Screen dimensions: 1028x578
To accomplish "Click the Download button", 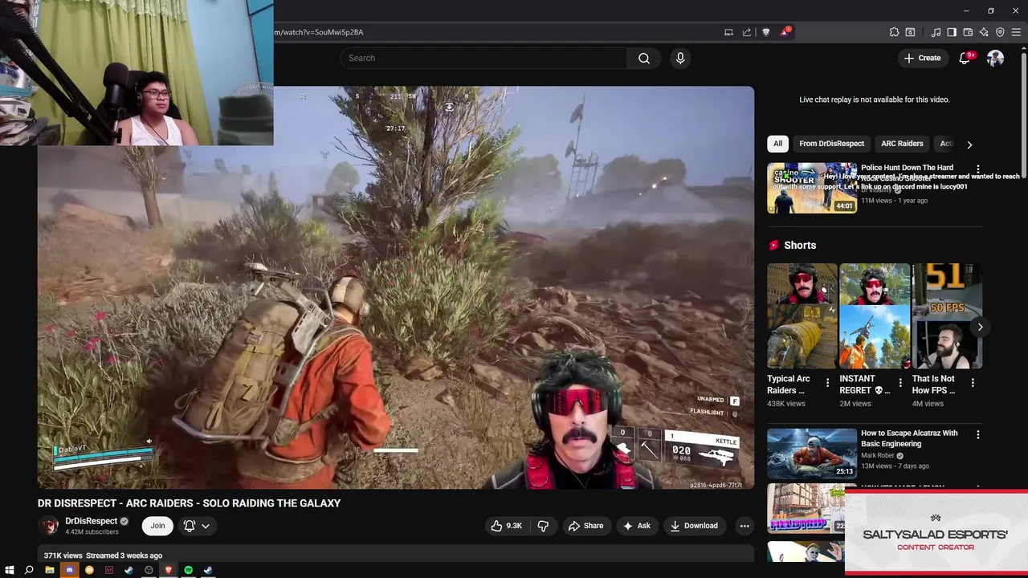I will (x=694, y=526).
